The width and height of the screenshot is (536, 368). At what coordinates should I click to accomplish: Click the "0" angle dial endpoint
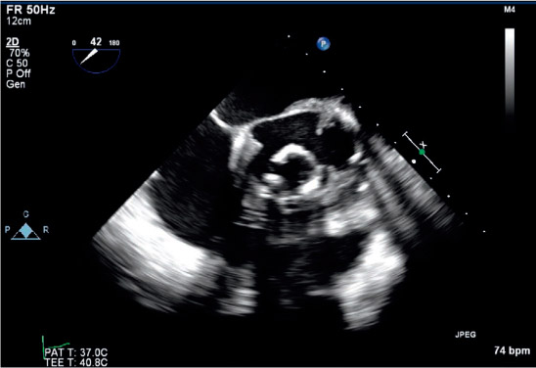click(x=74, y=43)
